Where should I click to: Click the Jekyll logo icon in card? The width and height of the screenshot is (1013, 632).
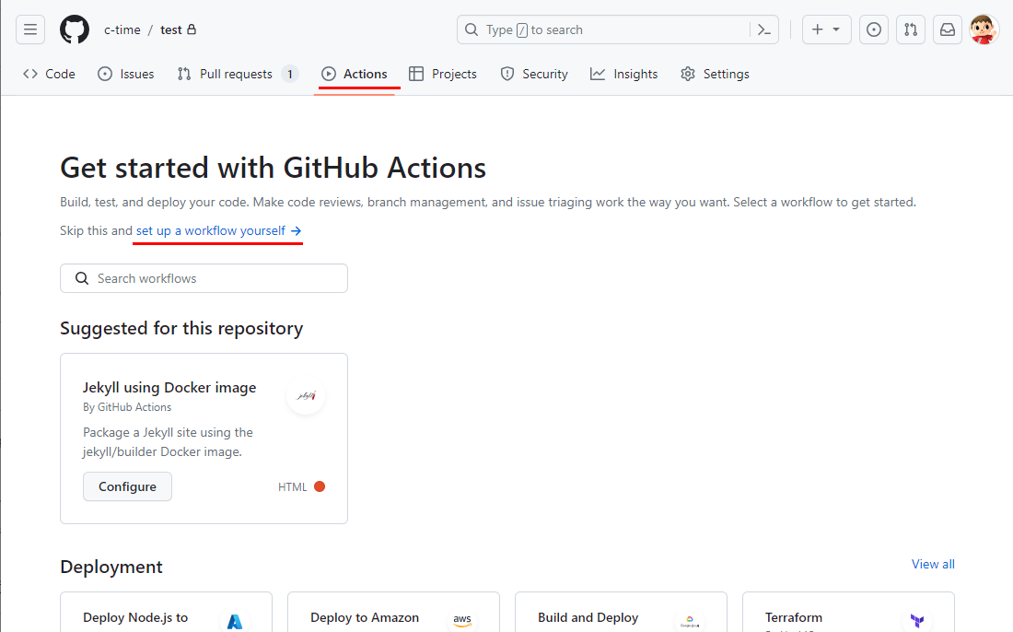[x=306, y=395]
